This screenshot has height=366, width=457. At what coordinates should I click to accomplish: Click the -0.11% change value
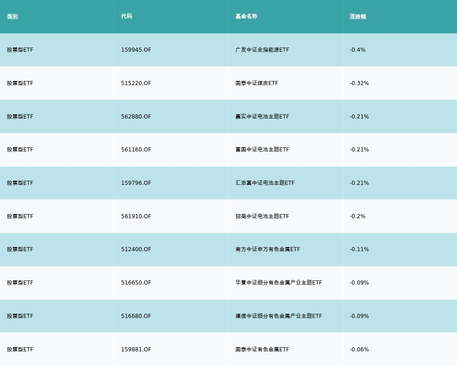pyautogui.click(x=359, y=249)
